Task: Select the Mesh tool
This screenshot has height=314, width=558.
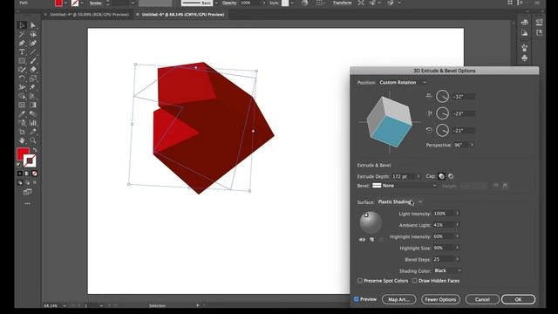Action: (x=22, y=105)
